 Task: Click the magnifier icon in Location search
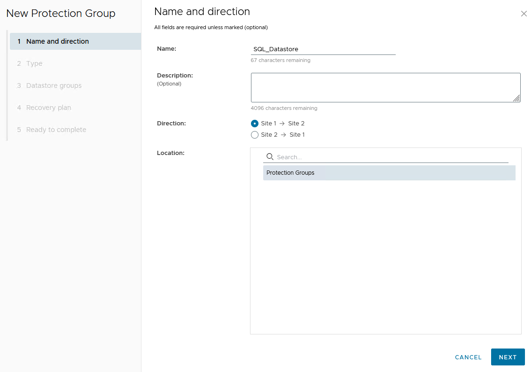click(270, 157)
